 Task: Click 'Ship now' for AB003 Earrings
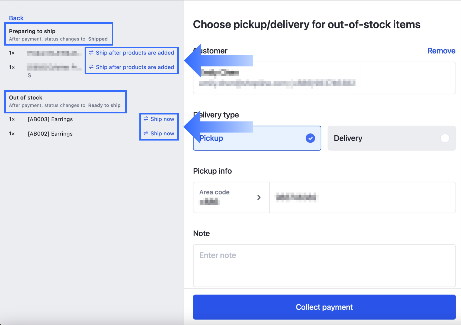tap(162, 119)
